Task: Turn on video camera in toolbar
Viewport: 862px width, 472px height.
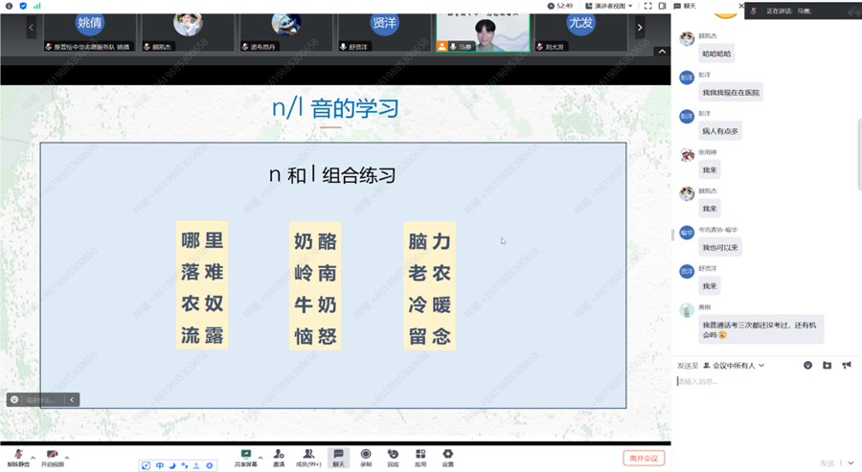Action: click(x=53, y=458)
